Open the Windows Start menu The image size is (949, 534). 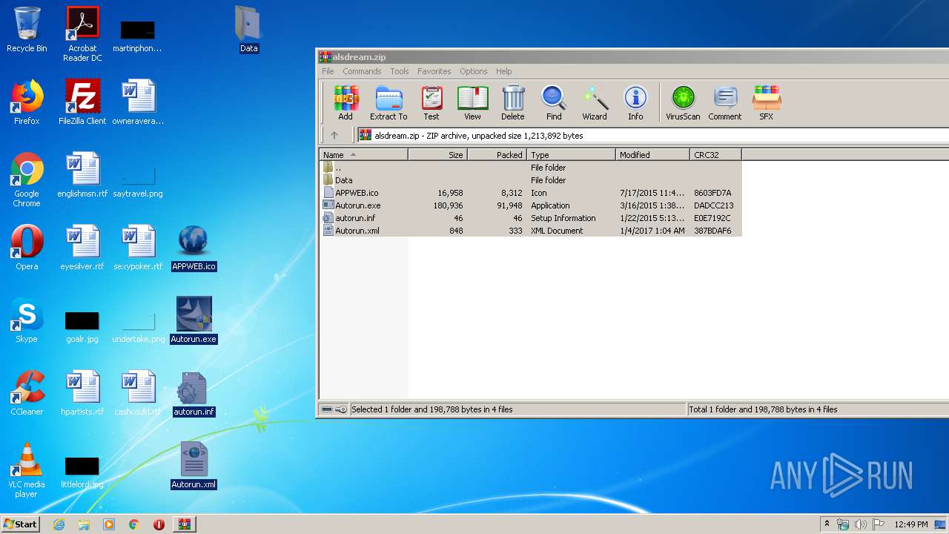(x=20, y=524)
